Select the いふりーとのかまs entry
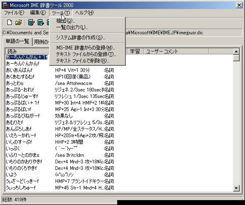The image size is (245, 205). [22, 155]
